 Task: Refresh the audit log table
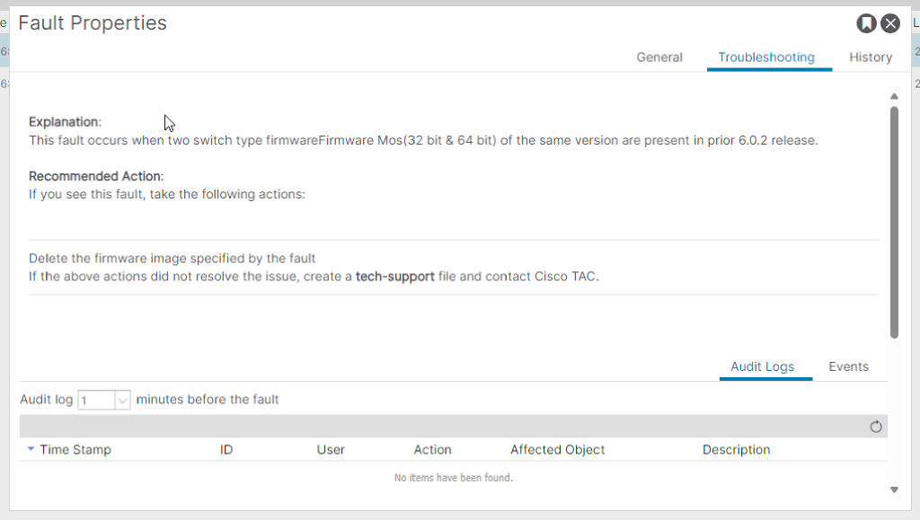876,427
